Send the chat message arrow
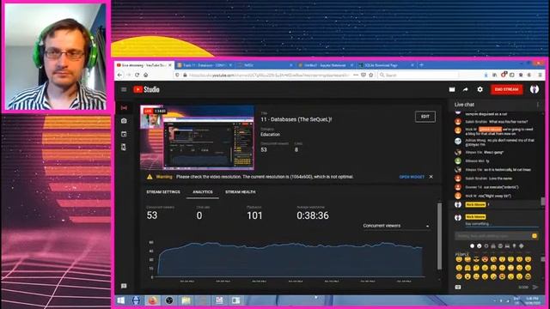Viewport: 550px width, 309px height. tap(535, 287)
